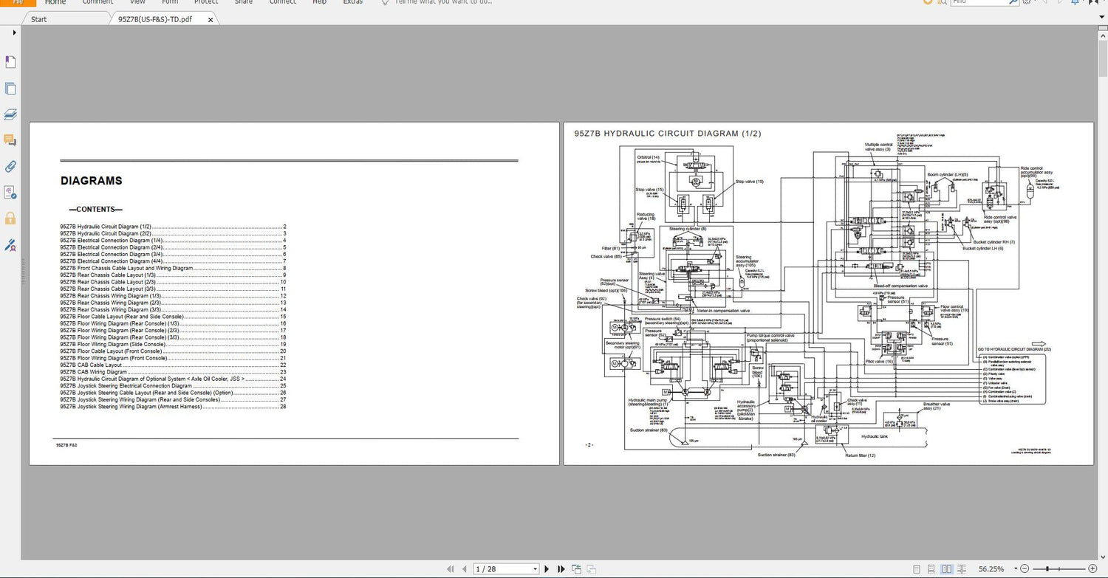1108x578 pixels.
Task: Open the Comments panel
Action: (x=10, y=140)
